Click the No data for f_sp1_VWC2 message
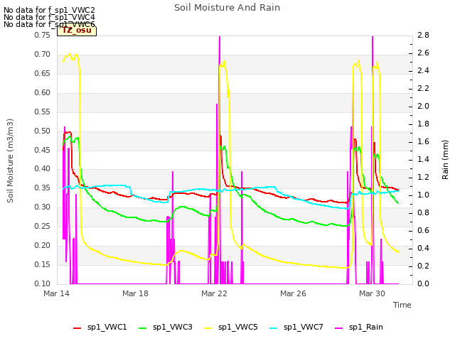The height and width of the screenshot is (341, 455). click(49, 10)
